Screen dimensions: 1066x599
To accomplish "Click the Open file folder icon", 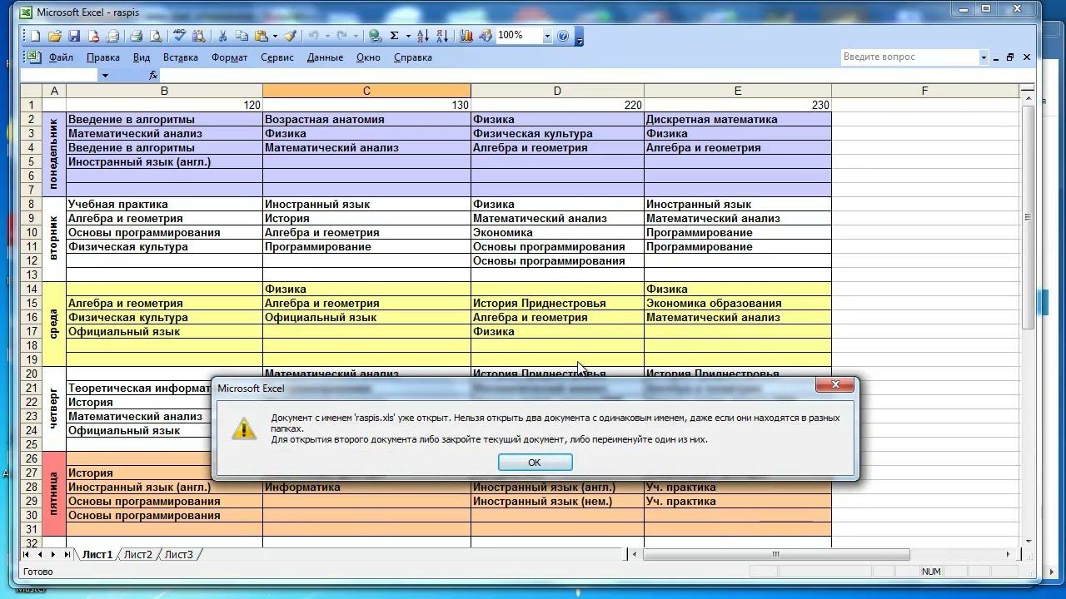I will click(x=55, y=36).
